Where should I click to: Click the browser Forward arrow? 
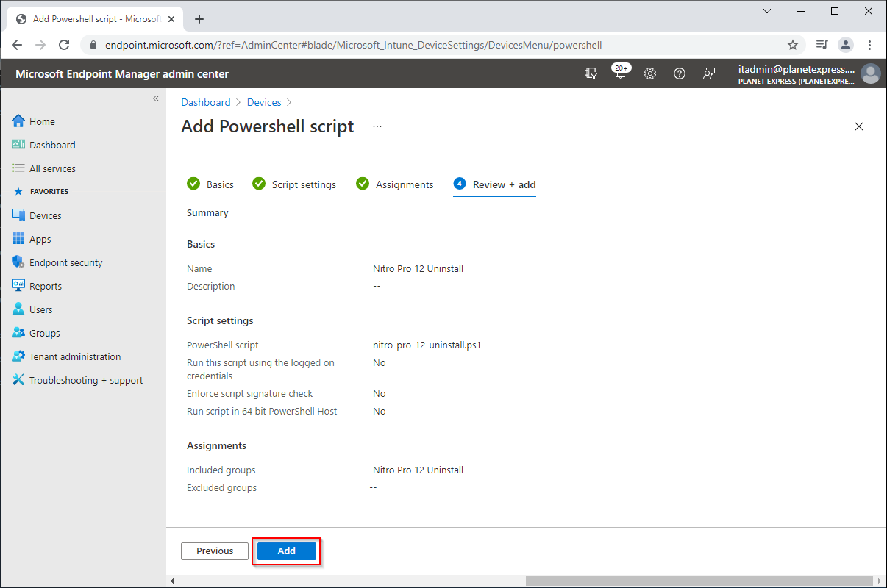40,45
